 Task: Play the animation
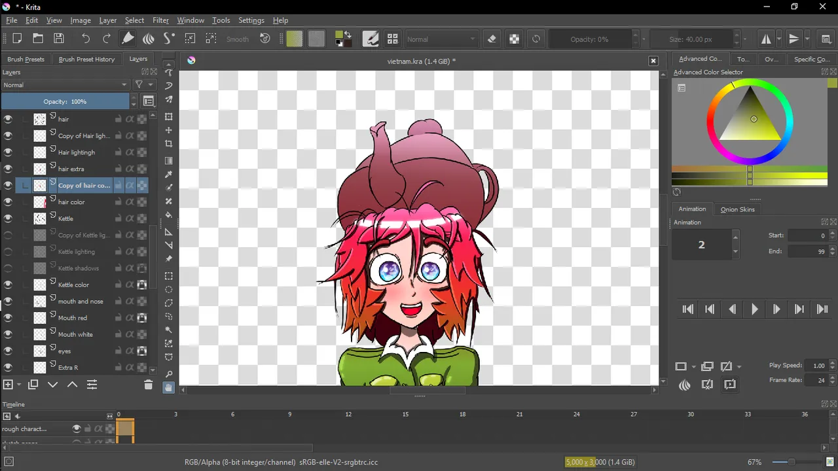[x=755, y=309]
